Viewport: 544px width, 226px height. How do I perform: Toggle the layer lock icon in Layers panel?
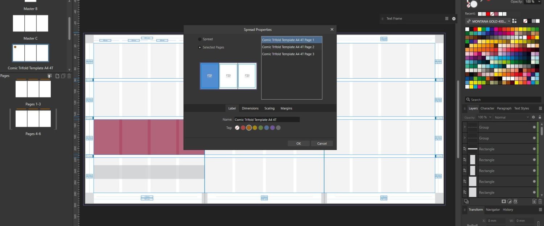[540, 117]
